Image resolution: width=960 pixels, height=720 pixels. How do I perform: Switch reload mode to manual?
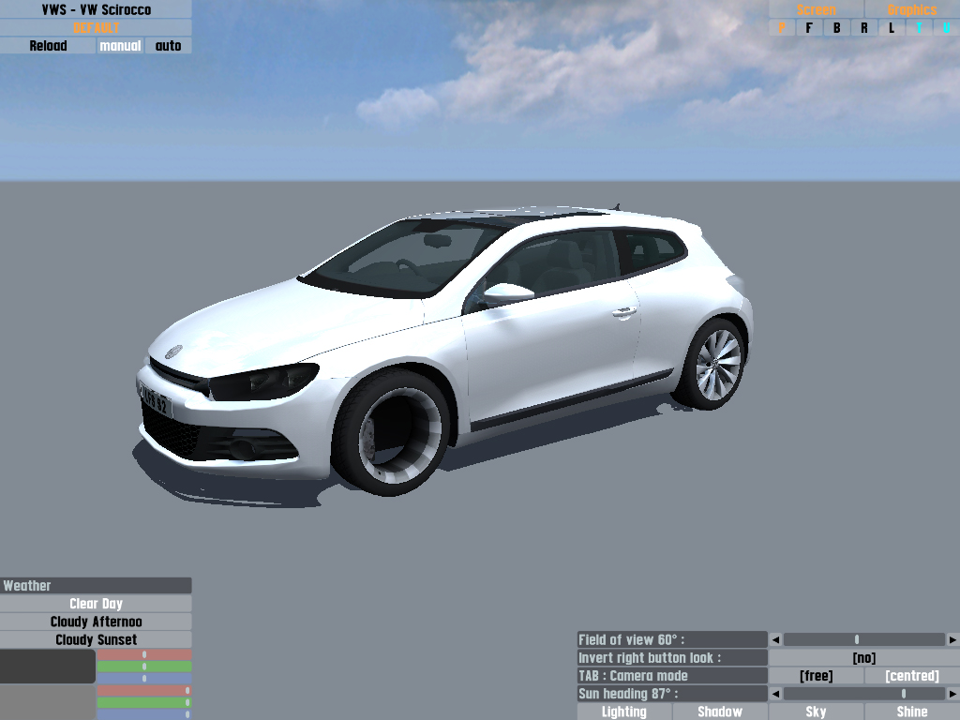click(x=120, y=46)
